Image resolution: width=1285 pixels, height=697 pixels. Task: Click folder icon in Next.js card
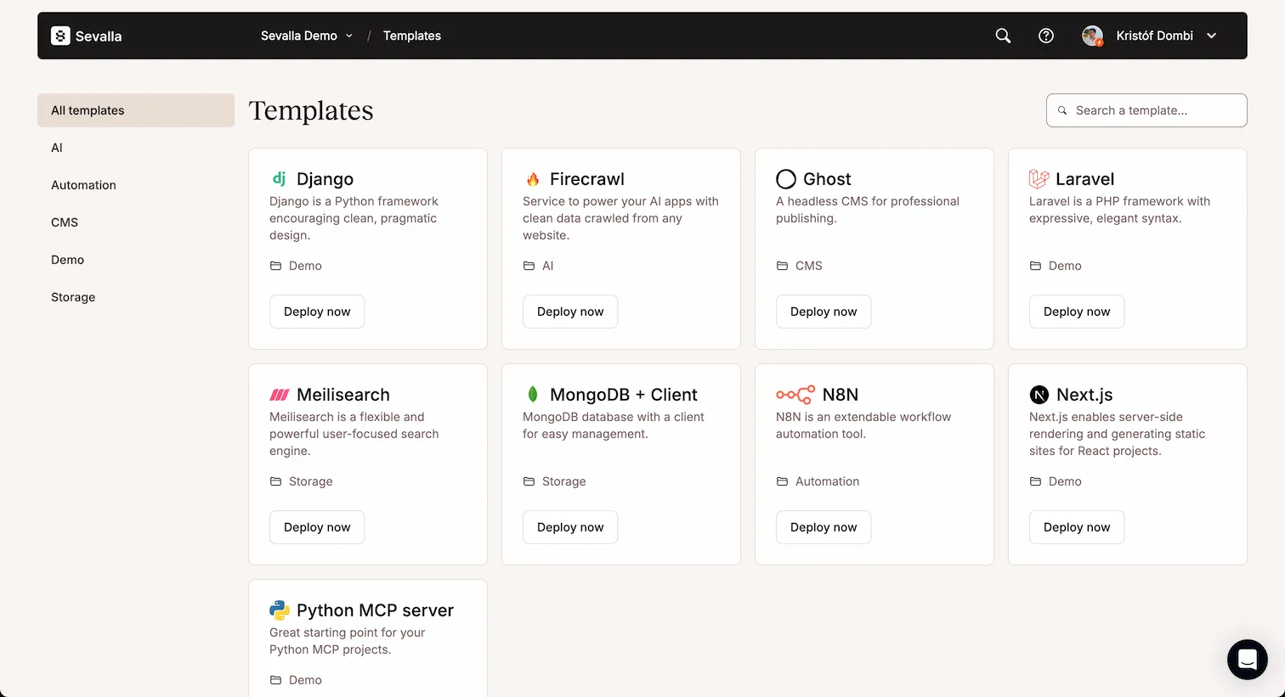[1035, 481]
